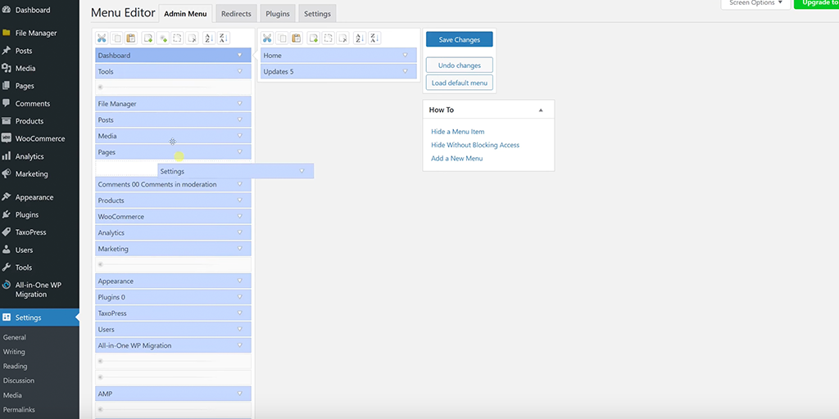Select the Analytics item in editor list

173,232
